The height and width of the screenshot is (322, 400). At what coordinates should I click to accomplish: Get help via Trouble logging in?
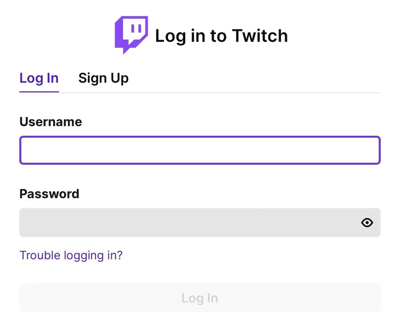pos(71,255)
